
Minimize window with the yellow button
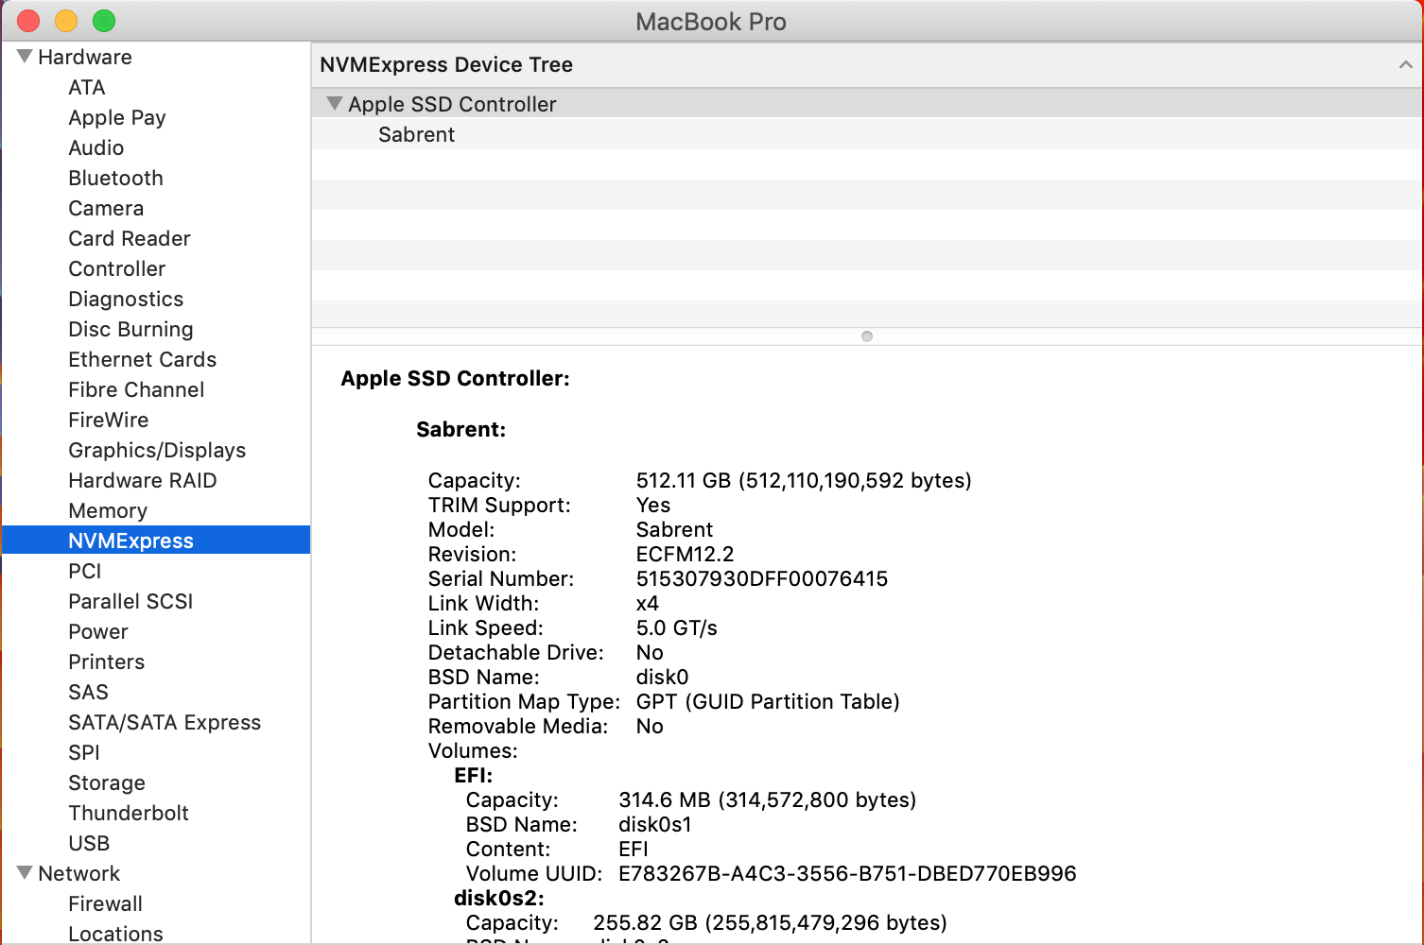pyautogui.click(x=66, y=20)
